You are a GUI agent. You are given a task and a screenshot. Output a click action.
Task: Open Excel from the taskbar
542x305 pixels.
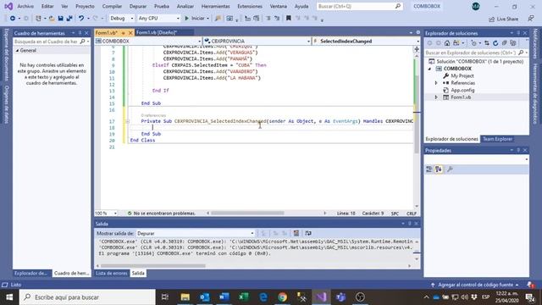click(244, 297)
